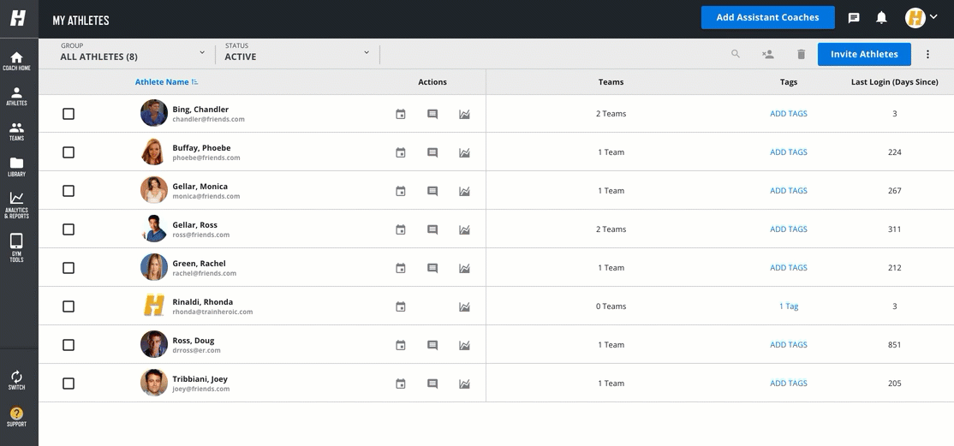The image size is (954, 446).
Task: Click the remove athlete person icon
Action: [x=768, y=54]
